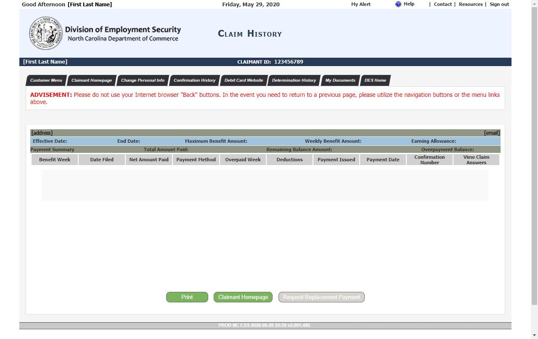Go to the Determination History tab
The width and height of the screenshot is (538, 339).
(x=294, y=80)
